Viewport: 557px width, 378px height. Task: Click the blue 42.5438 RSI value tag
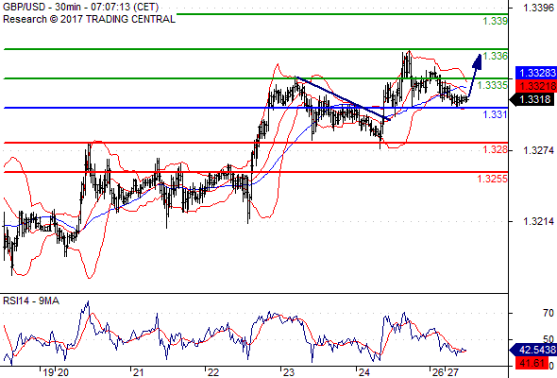point(532,350)
